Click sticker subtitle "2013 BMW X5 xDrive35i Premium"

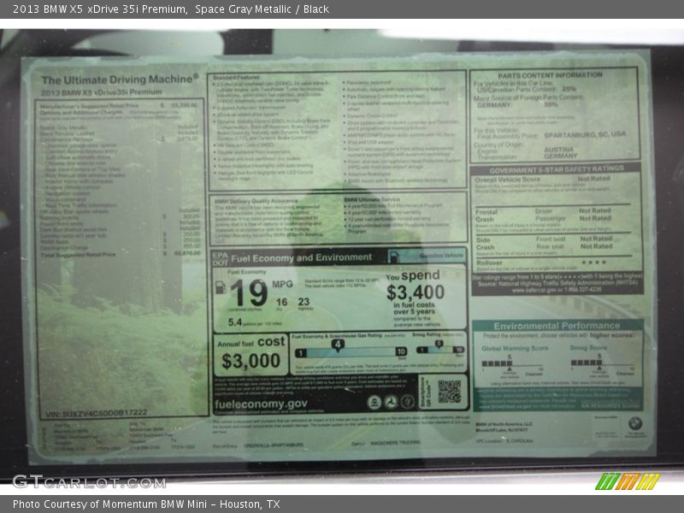click(101, 92)
